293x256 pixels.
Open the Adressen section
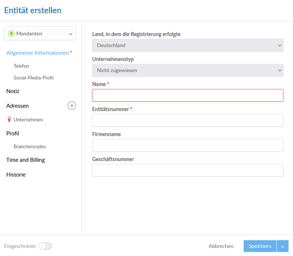point(17,106)
